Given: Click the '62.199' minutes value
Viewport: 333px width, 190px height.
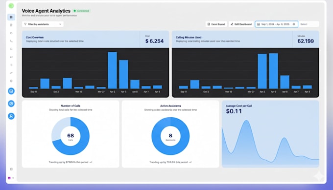Looking at the screenshot, I should (x=306, y=41).
